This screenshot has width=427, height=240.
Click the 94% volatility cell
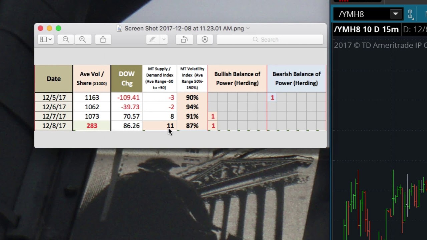[x=192, y=107]
